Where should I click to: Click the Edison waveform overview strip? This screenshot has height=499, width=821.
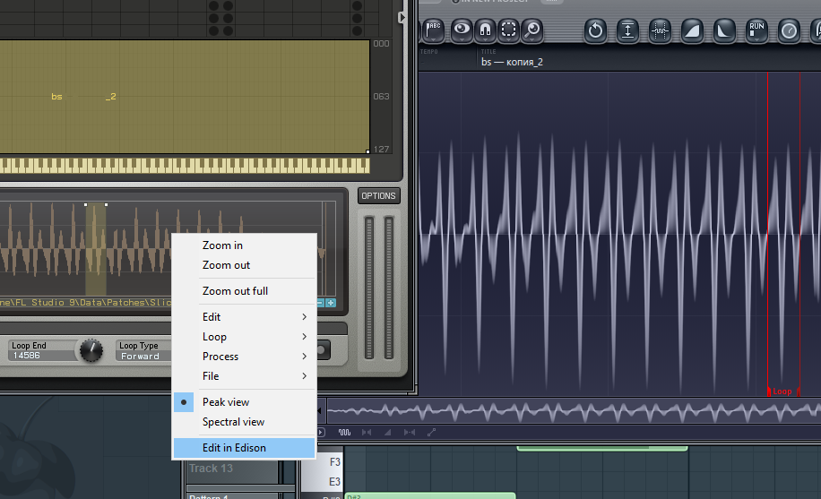tap(574, 411)
